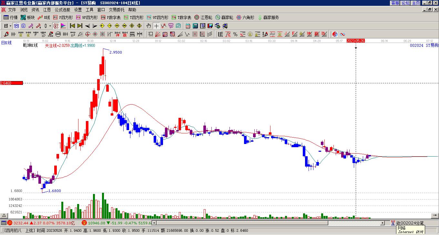Click the vertical chart scroll-up arrow
This screenshot has height=235, width=439.
(4, 216)
